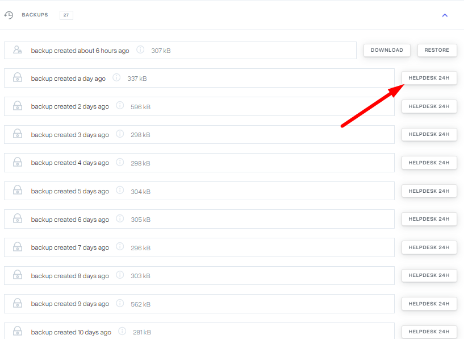Select the 'backup created 9 days ago' text
The image size is (464, 339).
click(70, 304)
